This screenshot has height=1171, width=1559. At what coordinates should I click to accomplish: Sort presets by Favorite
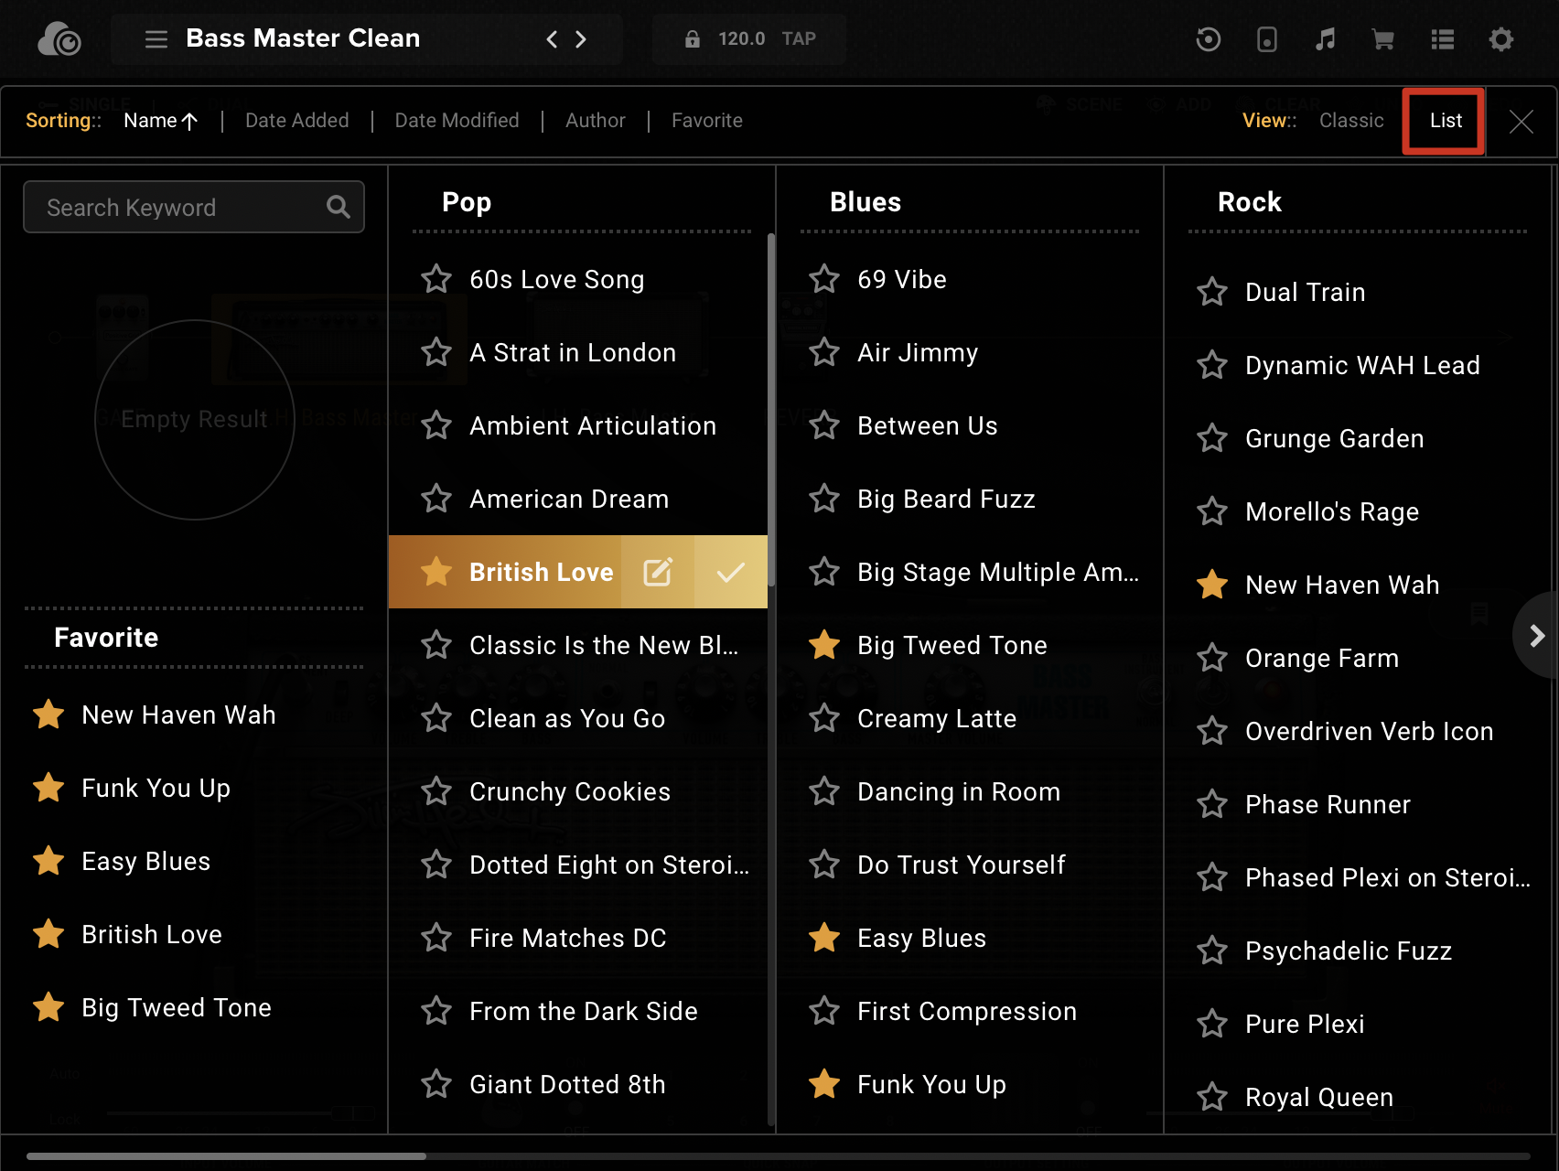pyautogui.click(x=707, y=121)
